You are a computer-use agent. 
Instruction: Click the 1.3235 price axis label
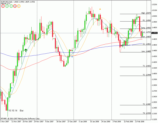(154, 119)
